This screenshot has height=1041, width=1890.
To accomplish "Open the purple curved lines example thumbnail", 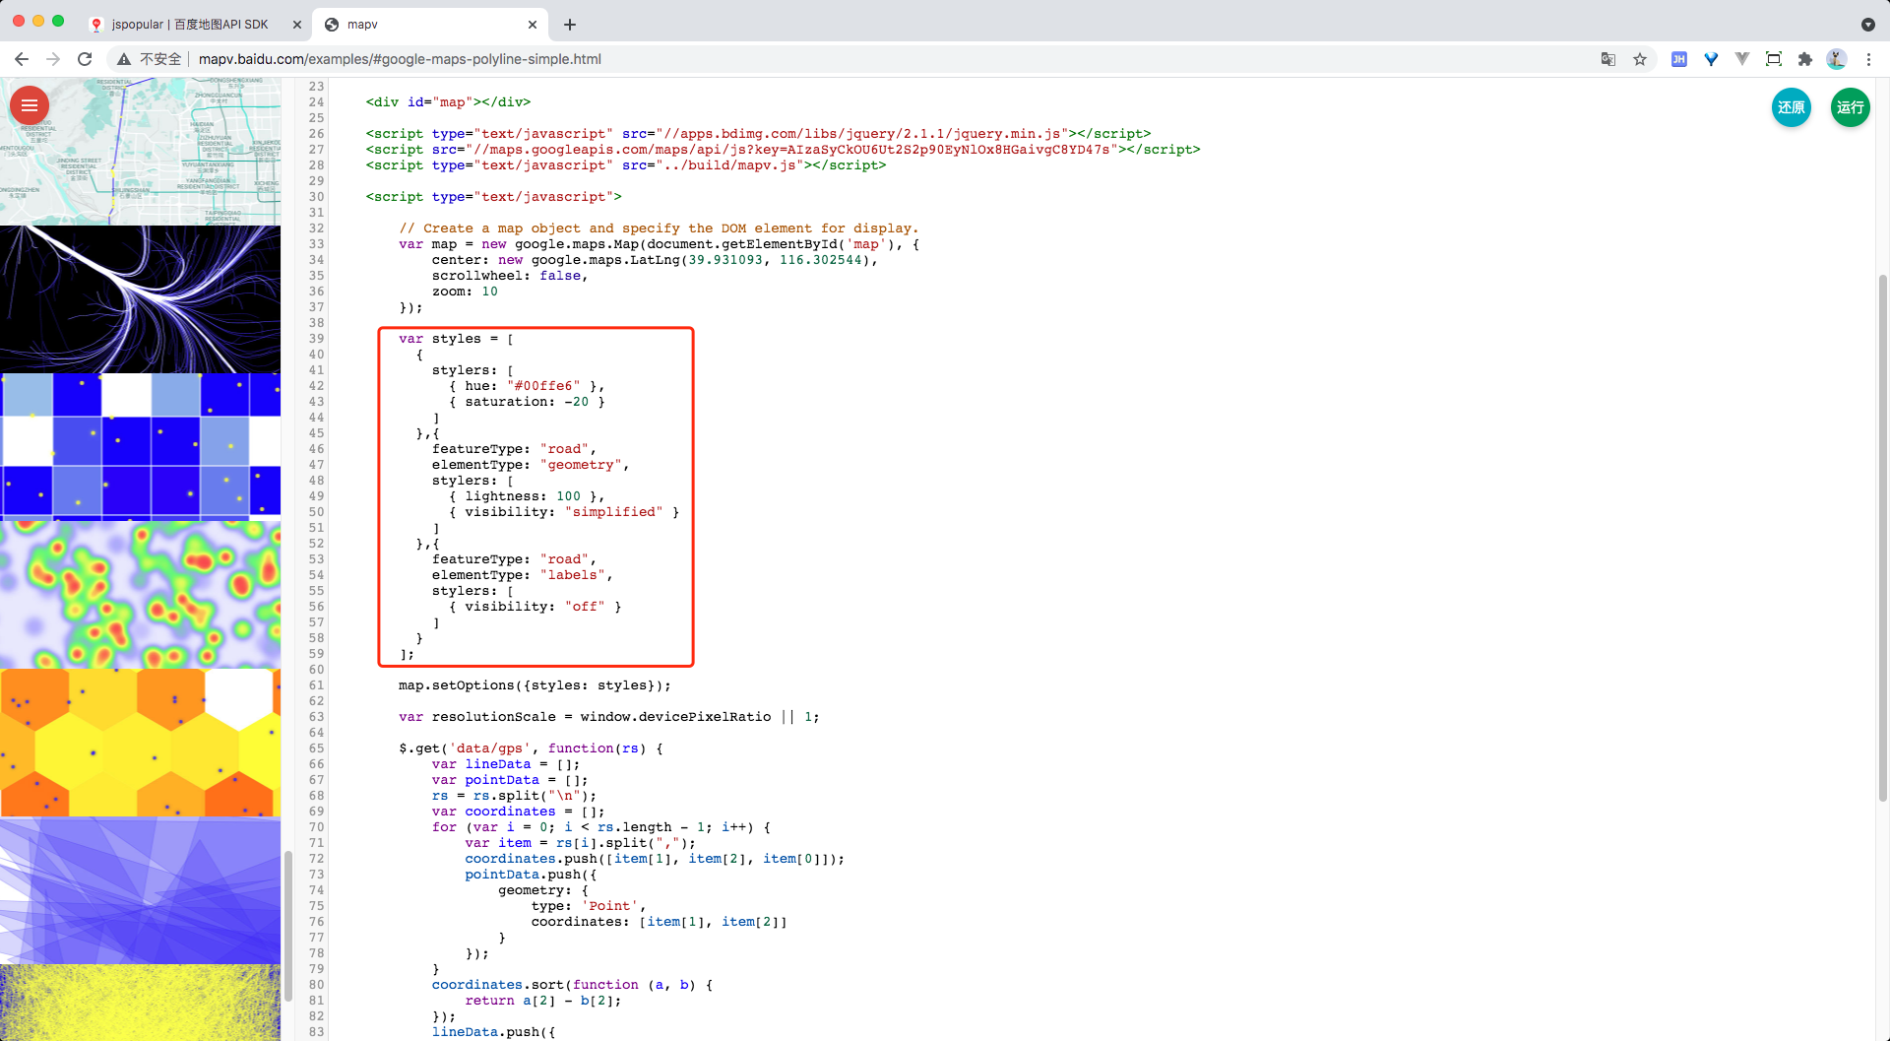I will (141, 299).
